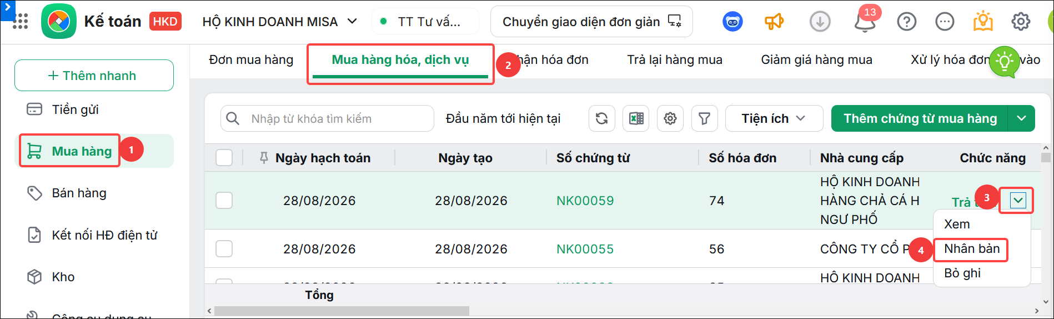Viewport: 1054px width, 319px height.
Task: Check the row checkbox for NK00059
Action: [x=224, y=200]
